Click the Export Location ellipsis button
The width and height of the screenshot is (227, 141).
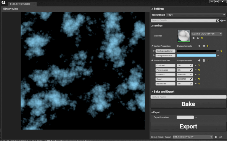coord(196,118)
